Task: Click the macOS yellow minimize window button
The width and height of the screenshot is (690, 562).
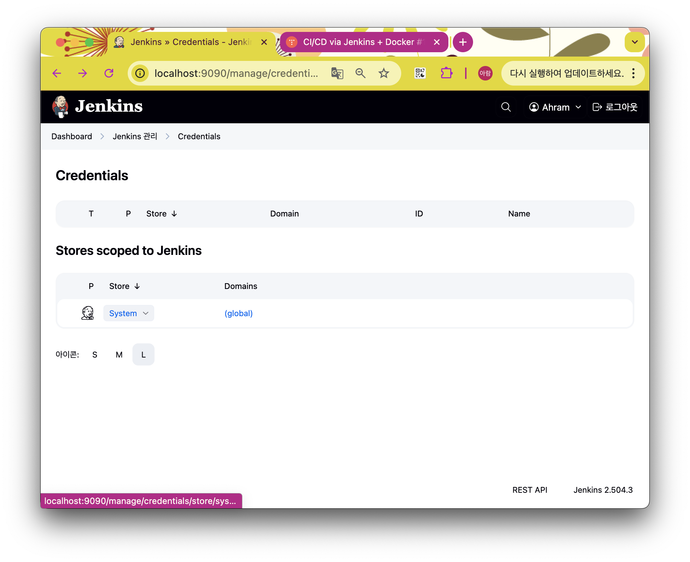Action: [75, 42]
